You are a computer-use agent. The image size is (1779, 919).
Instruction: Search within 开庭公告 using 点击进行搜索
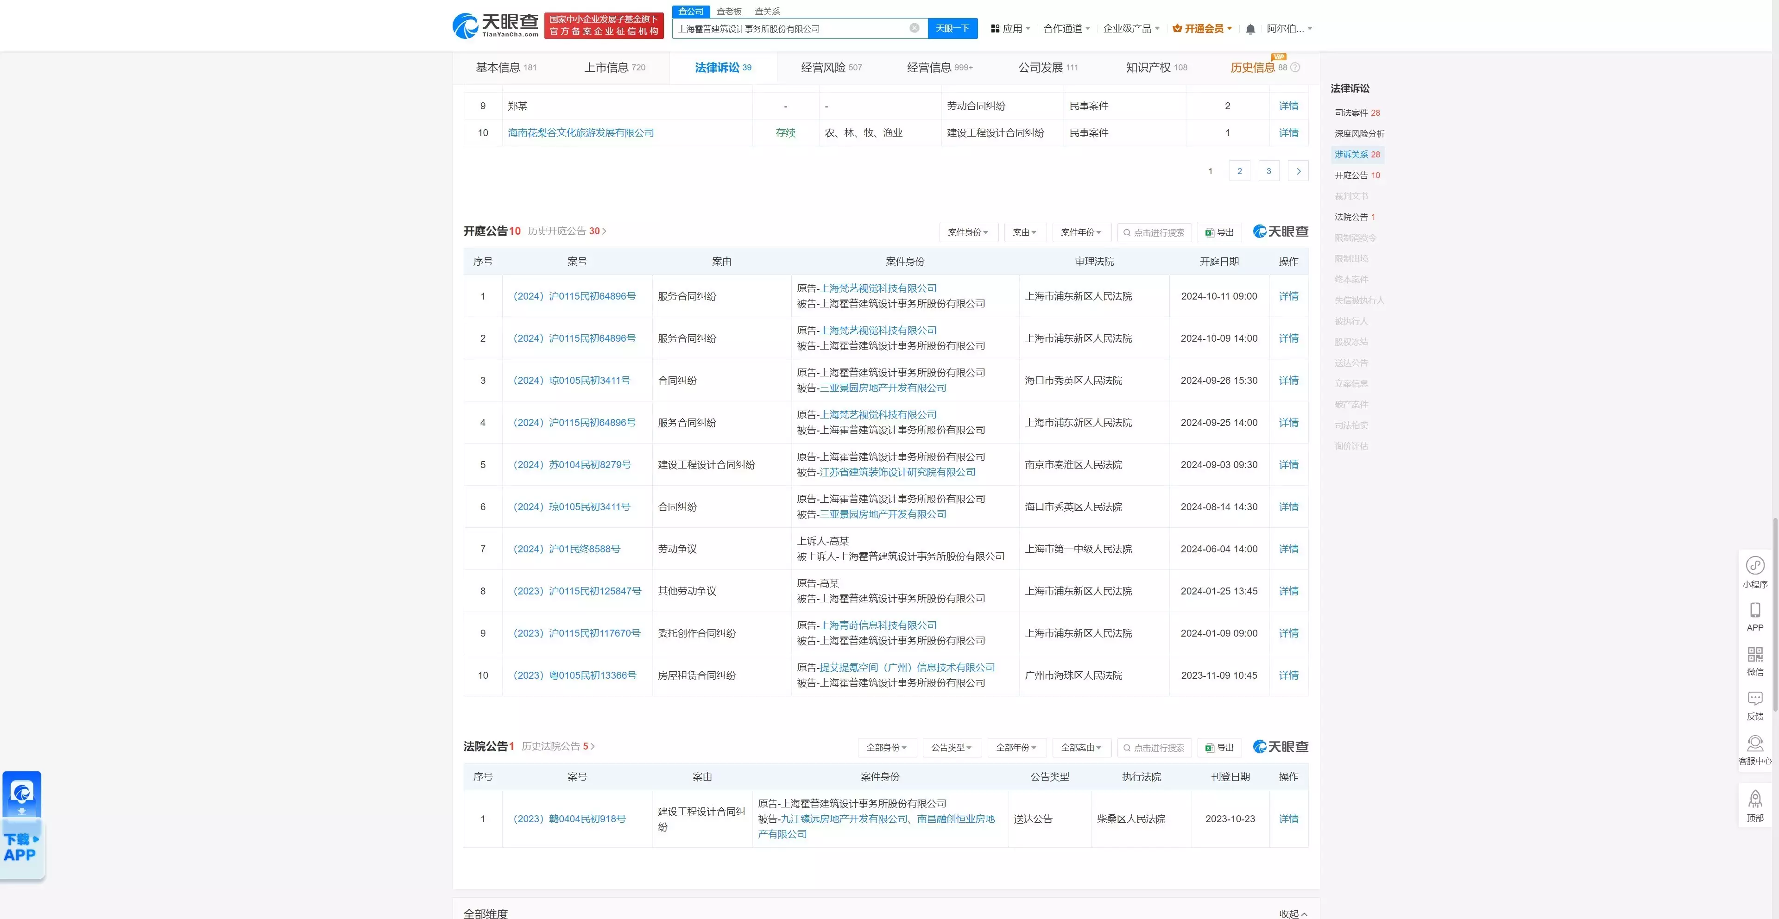click(1154, 232)
